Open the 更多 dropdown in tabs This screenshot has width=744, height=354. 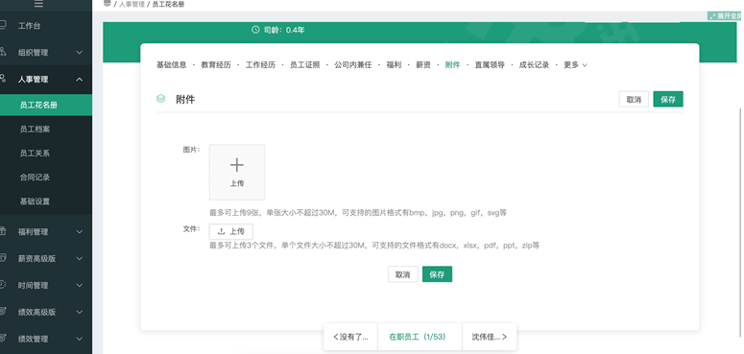(x=575, y=65)
